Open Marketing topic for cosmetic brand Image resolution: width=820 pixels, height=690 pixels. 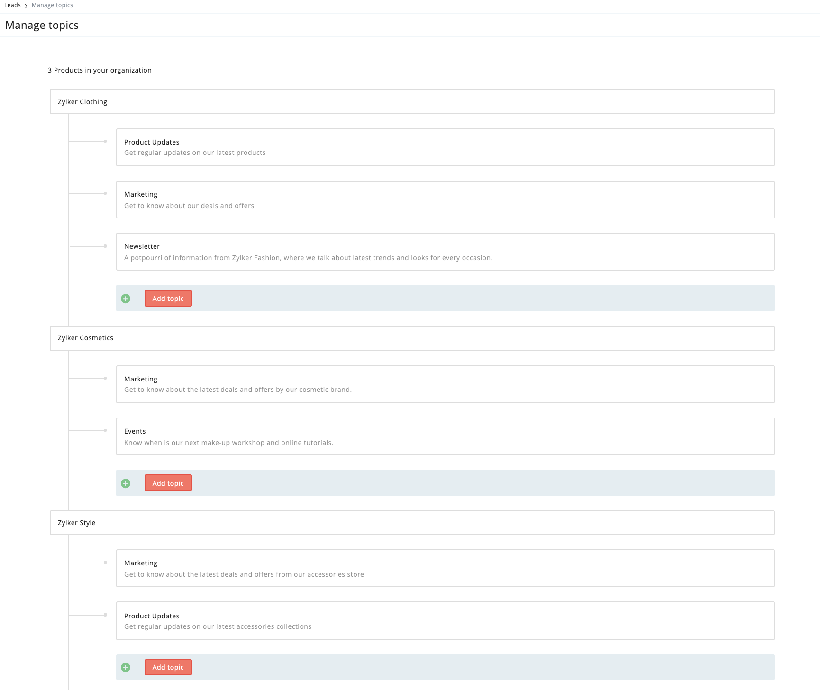click(x=445, y=384)
